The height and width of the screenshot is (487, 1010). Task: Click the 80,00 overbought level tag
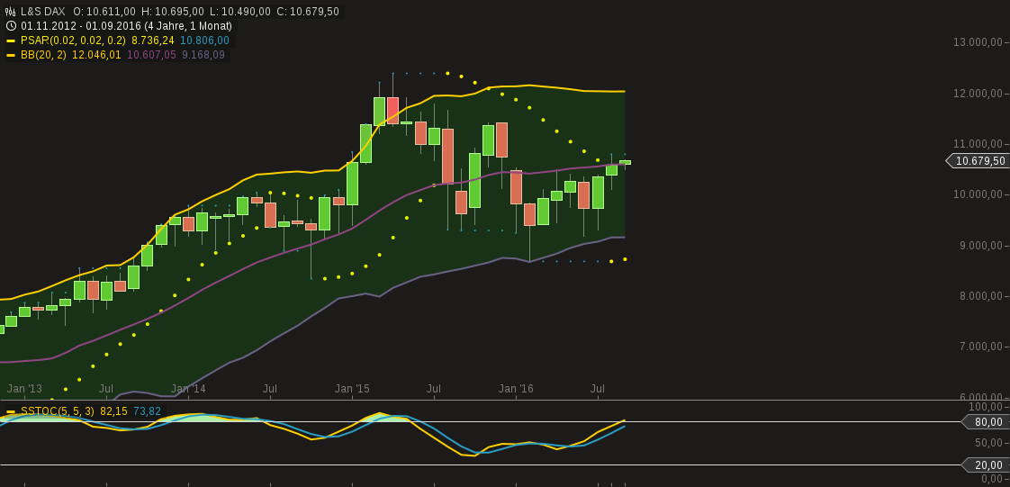pos(987,422)
